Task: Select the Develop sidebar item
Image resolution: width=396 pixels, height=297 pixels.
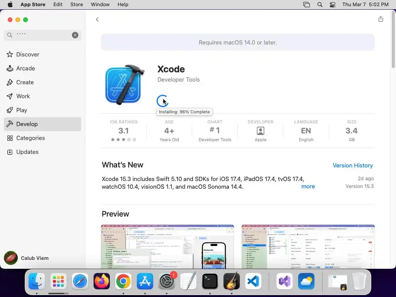Action: (43, 124)
